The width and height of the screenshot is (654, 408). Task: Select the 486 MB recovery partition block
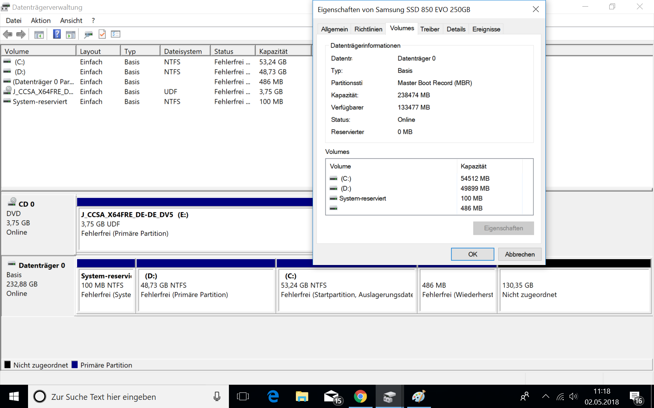[457, 289]
